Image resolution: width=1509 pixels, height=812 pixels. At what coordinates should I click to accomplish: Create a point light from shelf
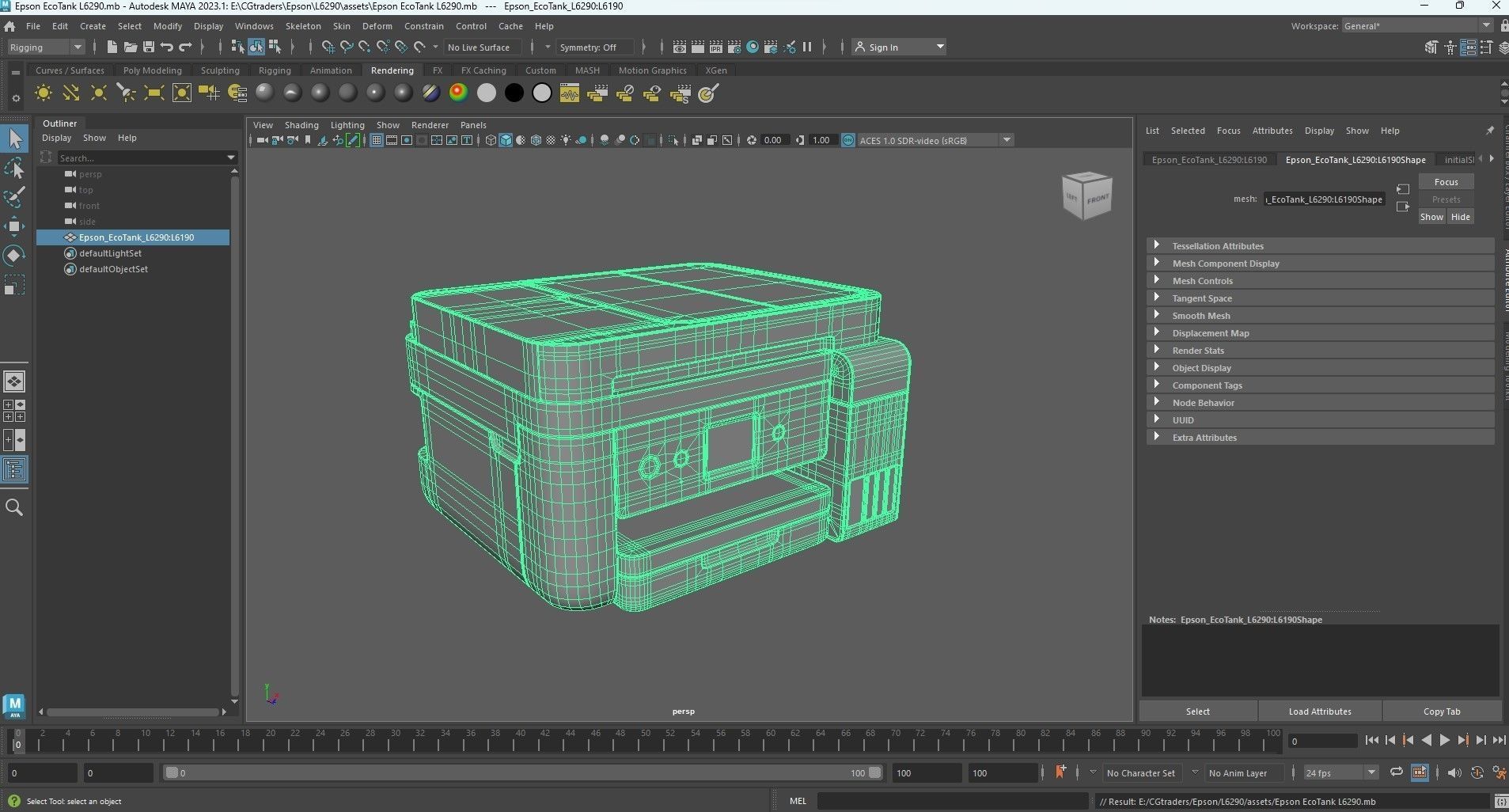pyautogui.click(x=99, y=93)
